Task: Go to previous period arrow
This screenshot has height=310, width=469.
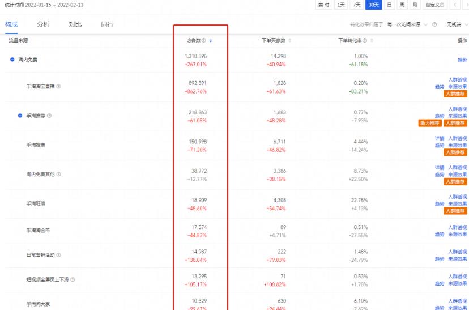Action: tap(455, 5)
